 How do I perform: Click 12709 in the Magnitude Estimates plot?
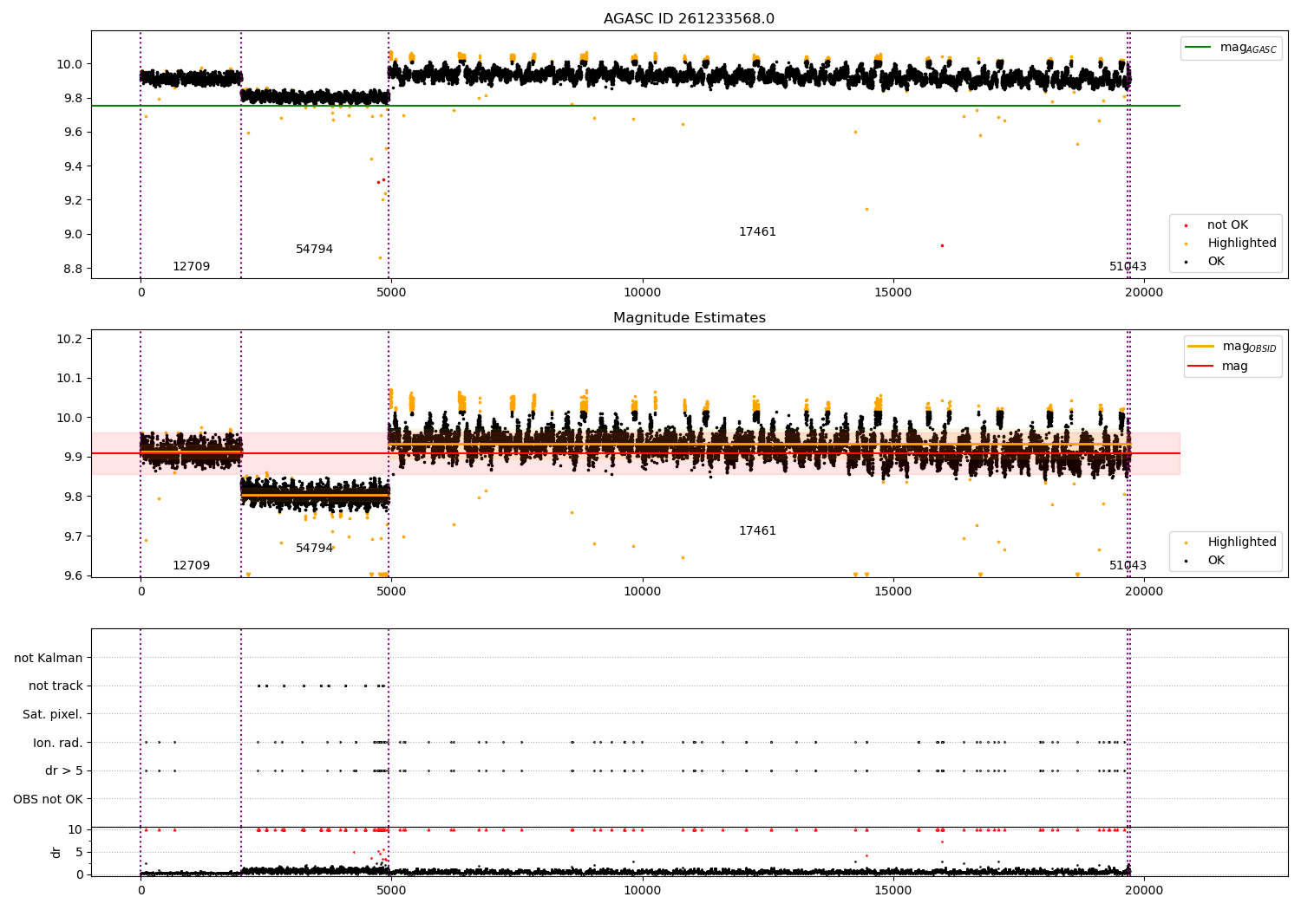[191, 566]
